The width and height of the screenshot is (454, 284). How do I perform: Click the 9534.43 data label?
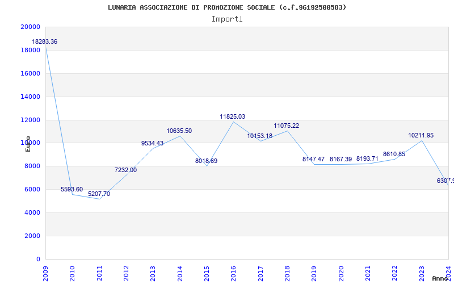point(152,144)
